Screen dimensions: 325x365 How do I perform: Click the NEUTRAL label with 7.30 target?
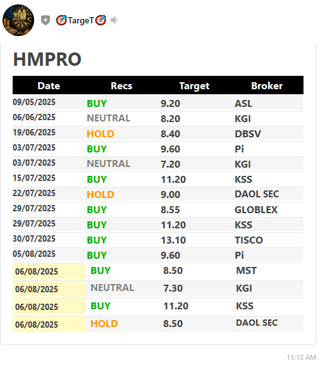click(112, 288)
